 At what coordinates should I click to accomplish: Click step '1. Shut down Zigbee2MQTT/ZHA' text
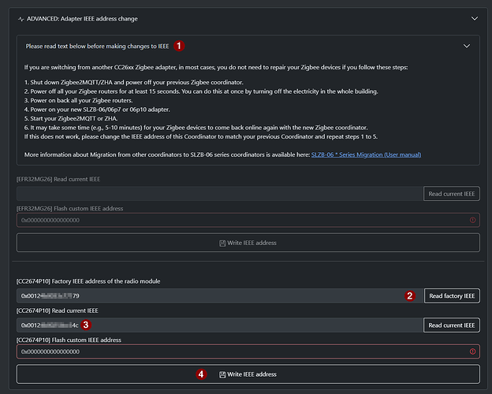click(x=134, y=83)
